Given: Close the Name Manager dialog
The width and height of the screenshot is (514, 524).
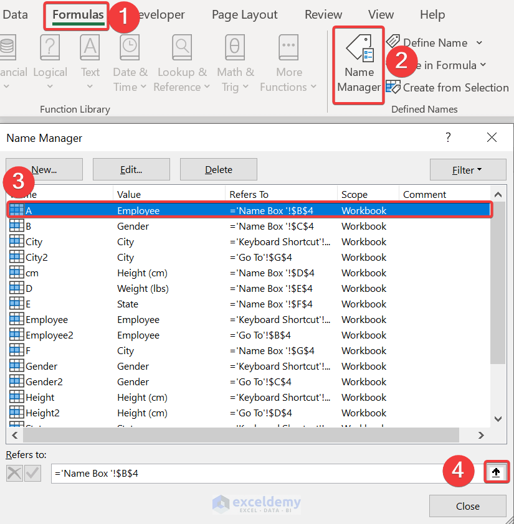Looking at the screenshot, I should tap(467, 506).
